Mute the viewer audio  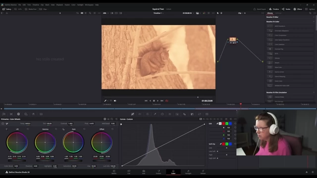115,101
